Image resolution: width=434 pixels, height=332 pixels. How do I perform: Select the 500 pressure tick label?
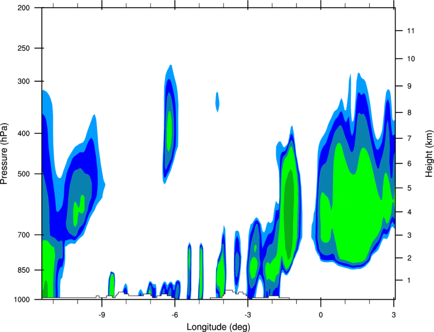(x=23, y=174)
